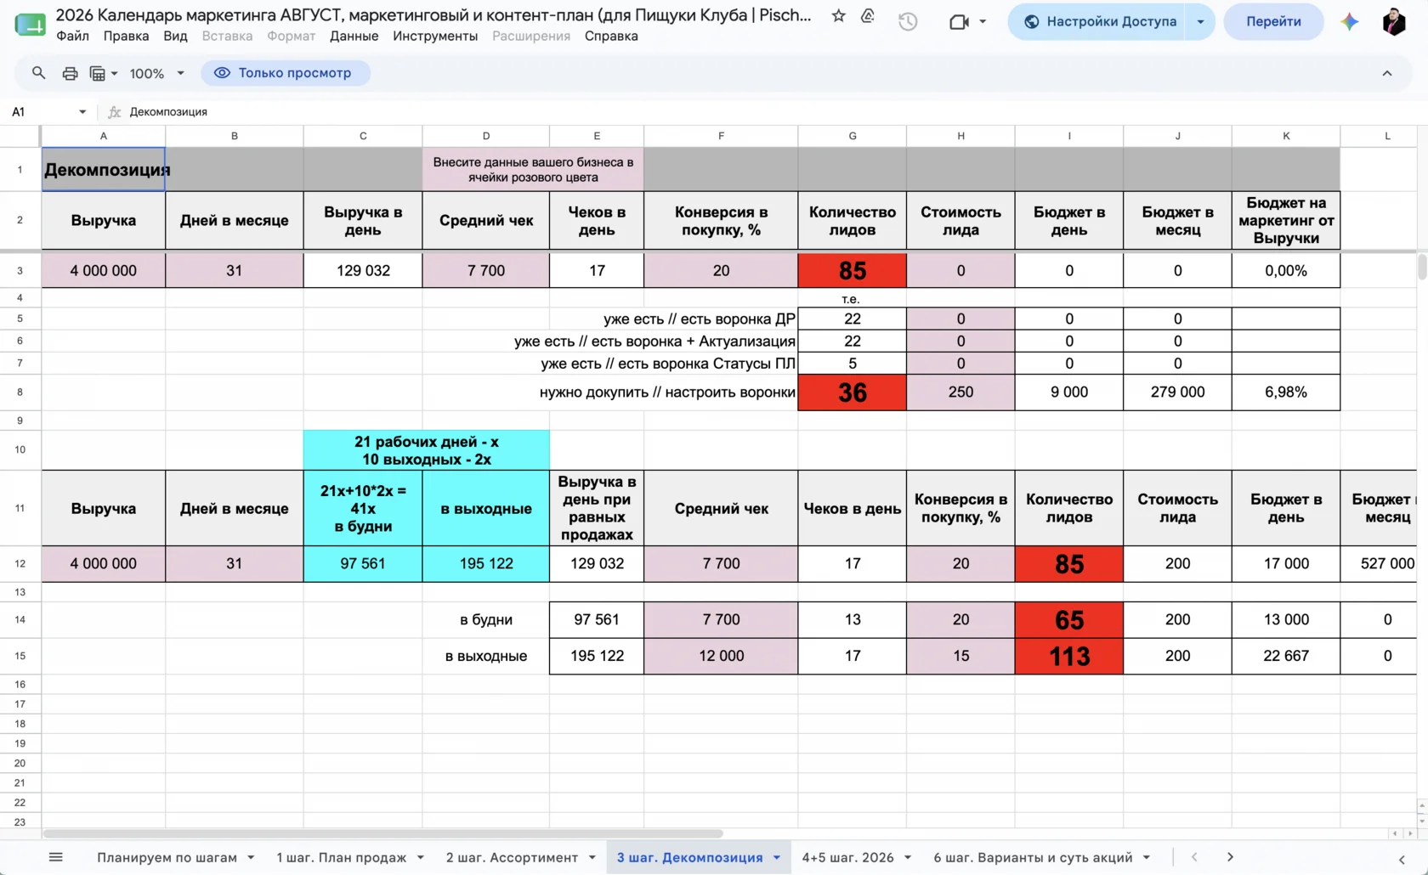The image size is (1428, 875).
Task: Click the formula bar with Декомпозиция
Action: [x=765, y=111]
